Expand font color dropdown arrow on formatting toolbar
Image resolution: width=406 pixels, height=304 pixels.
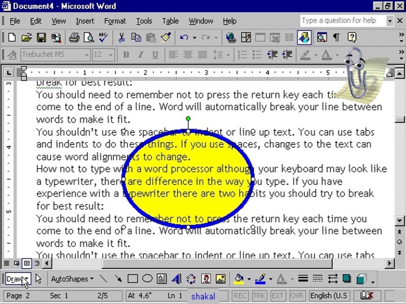coord(337,55)
